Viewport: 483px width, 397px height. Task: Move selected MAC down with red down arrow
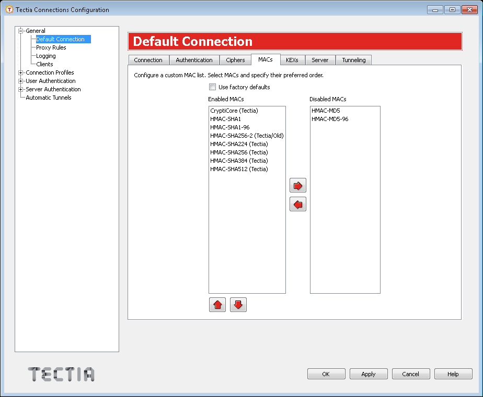click(238, 305)
